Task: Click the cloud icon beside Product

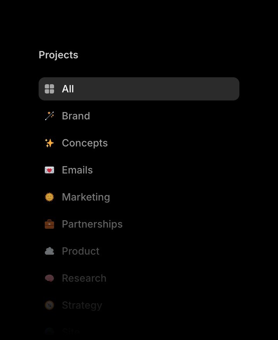Action: (49, 251)
